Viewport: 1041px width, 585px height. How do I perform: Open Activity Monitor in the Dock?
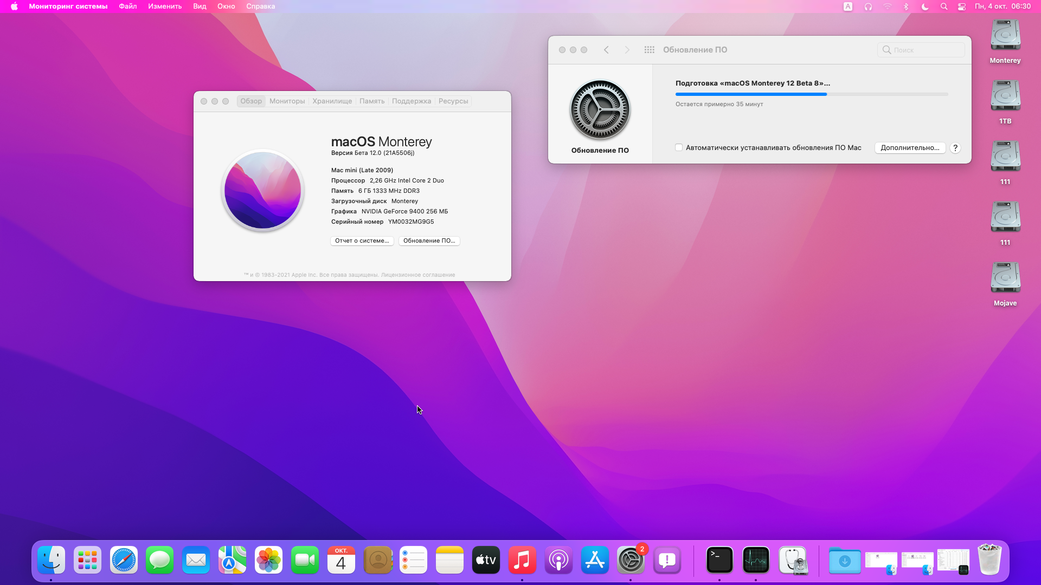tap(756, 560)
